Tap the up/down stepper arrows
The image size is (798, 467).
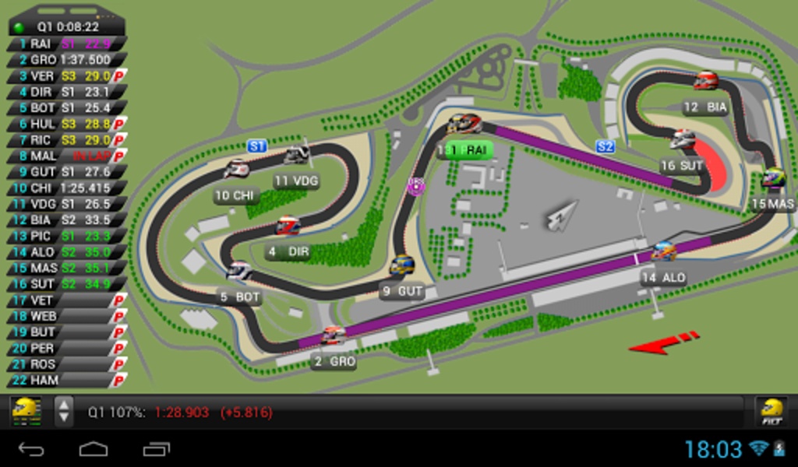(64, 411)
